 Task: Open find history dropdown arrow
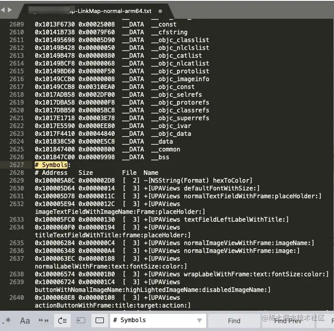pos(199,320)
